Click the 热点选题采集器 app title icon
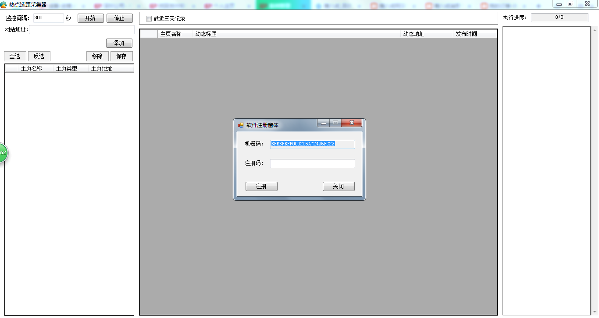Screen dimensions: 599x318 pos(4,4)
